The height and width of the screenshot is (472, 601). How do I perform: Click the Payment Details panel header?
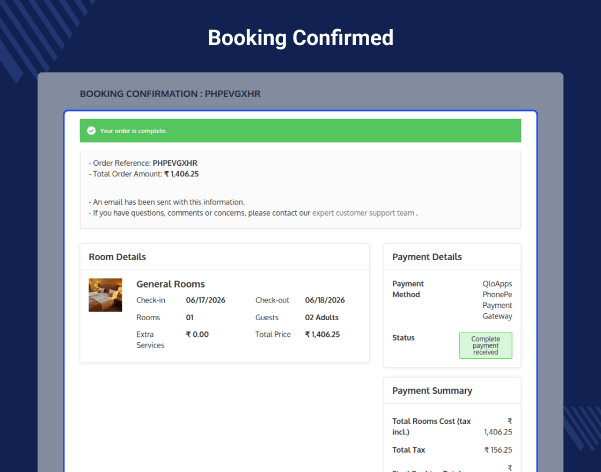tap(452, 257)
